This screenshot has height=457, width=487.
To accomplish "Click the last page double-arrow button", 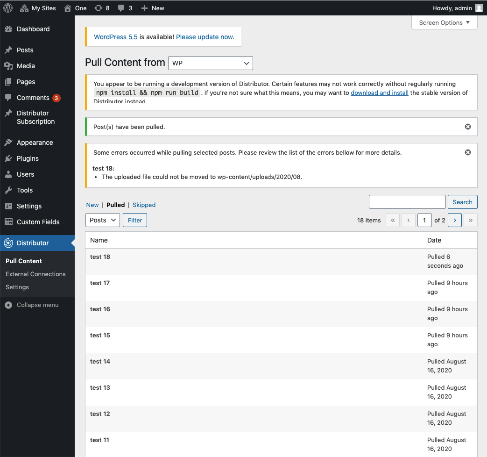I will (471, 220).
